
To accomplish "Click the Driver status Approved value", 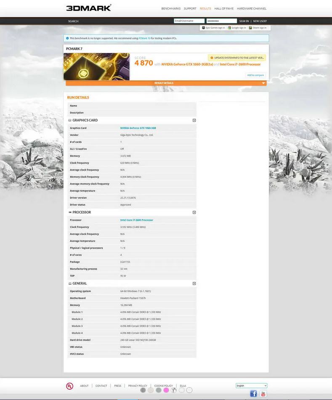I will (x=125, y=204).
